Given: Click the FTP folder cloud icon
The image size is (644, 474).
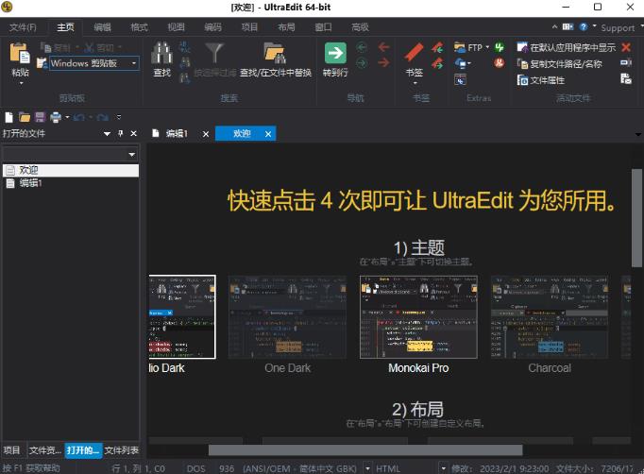Looking at the screenshot, I should tap(460, 47).
